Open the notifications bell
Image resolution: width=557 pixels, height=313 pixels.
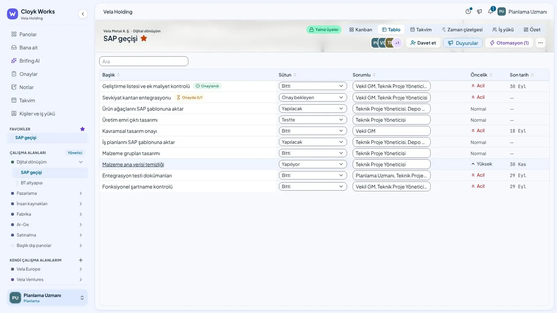coord(491,11)
